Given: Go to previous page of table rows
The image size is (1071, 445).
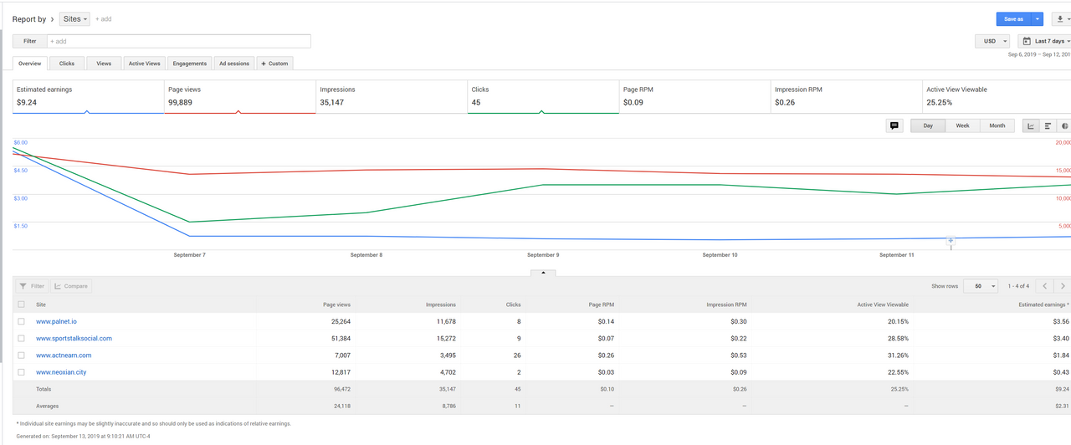Looking at the screenshot, I should 1045,286.
